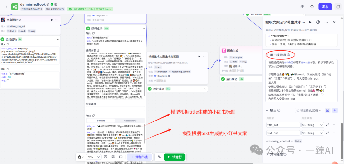
Task: Expand the 异常处理 section
Action: [267, 154]
